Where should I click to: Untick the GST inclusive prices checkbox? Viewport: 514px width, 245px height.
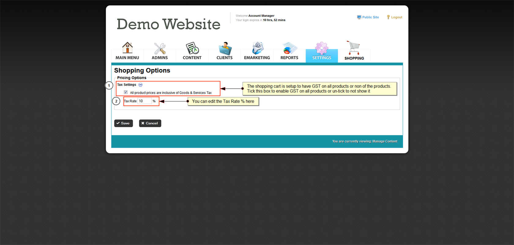pos(126,92)
